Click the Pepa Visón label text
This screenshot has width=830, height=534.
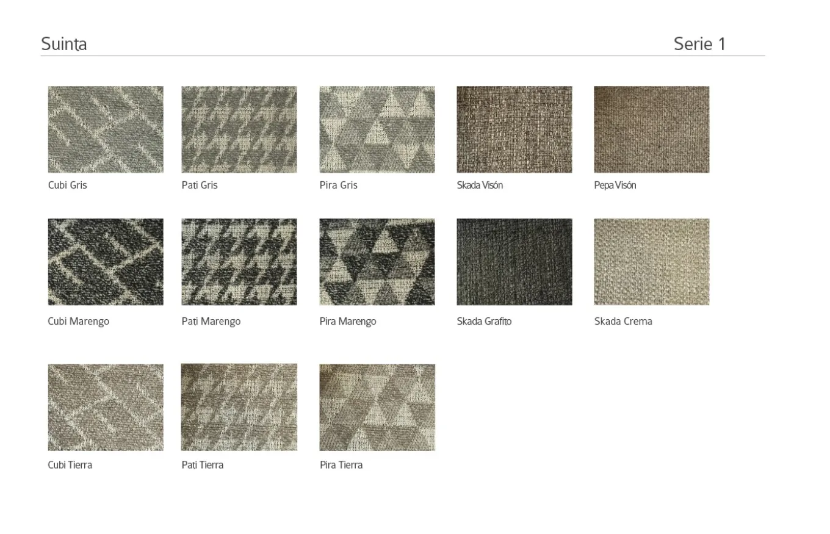(615, 186)
